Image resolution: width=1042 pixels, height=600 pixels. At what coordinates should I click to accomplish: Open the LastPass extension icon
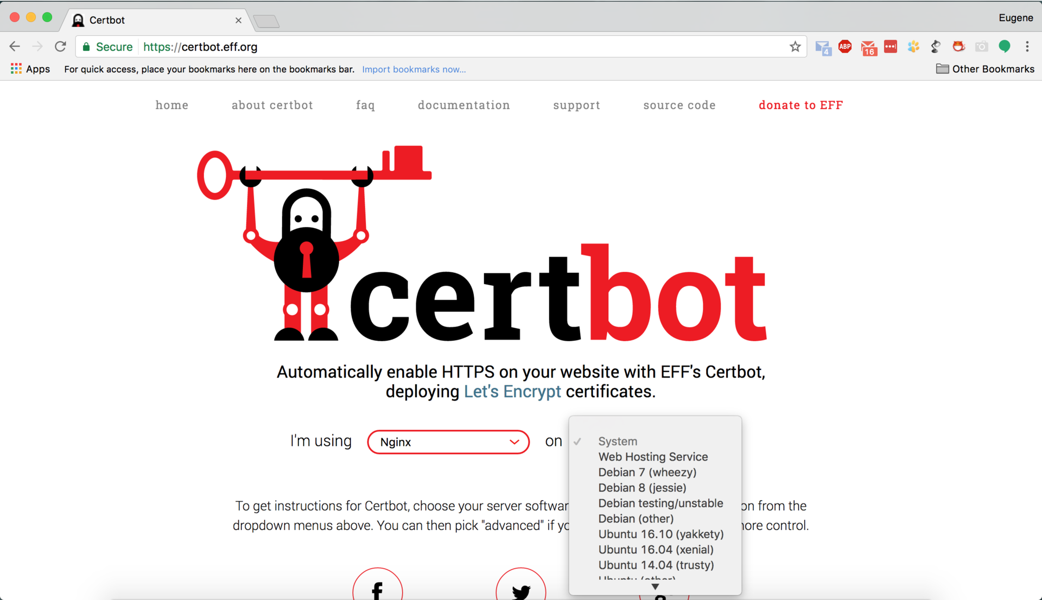click(x=891, y=47)
